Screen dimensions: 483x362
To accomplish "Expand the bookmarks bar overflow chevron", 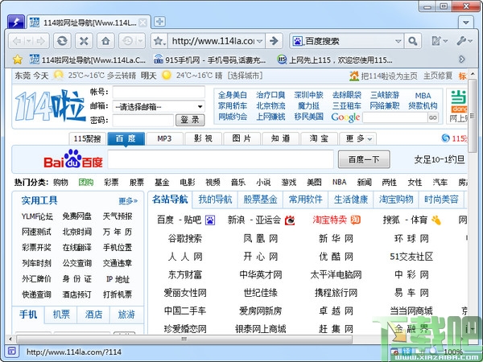I will click(x=461, y=59).
